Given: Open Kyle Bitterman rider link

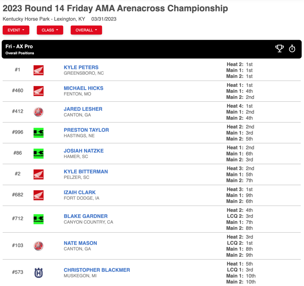Looking at the screenshot, I should pos(86,171).
